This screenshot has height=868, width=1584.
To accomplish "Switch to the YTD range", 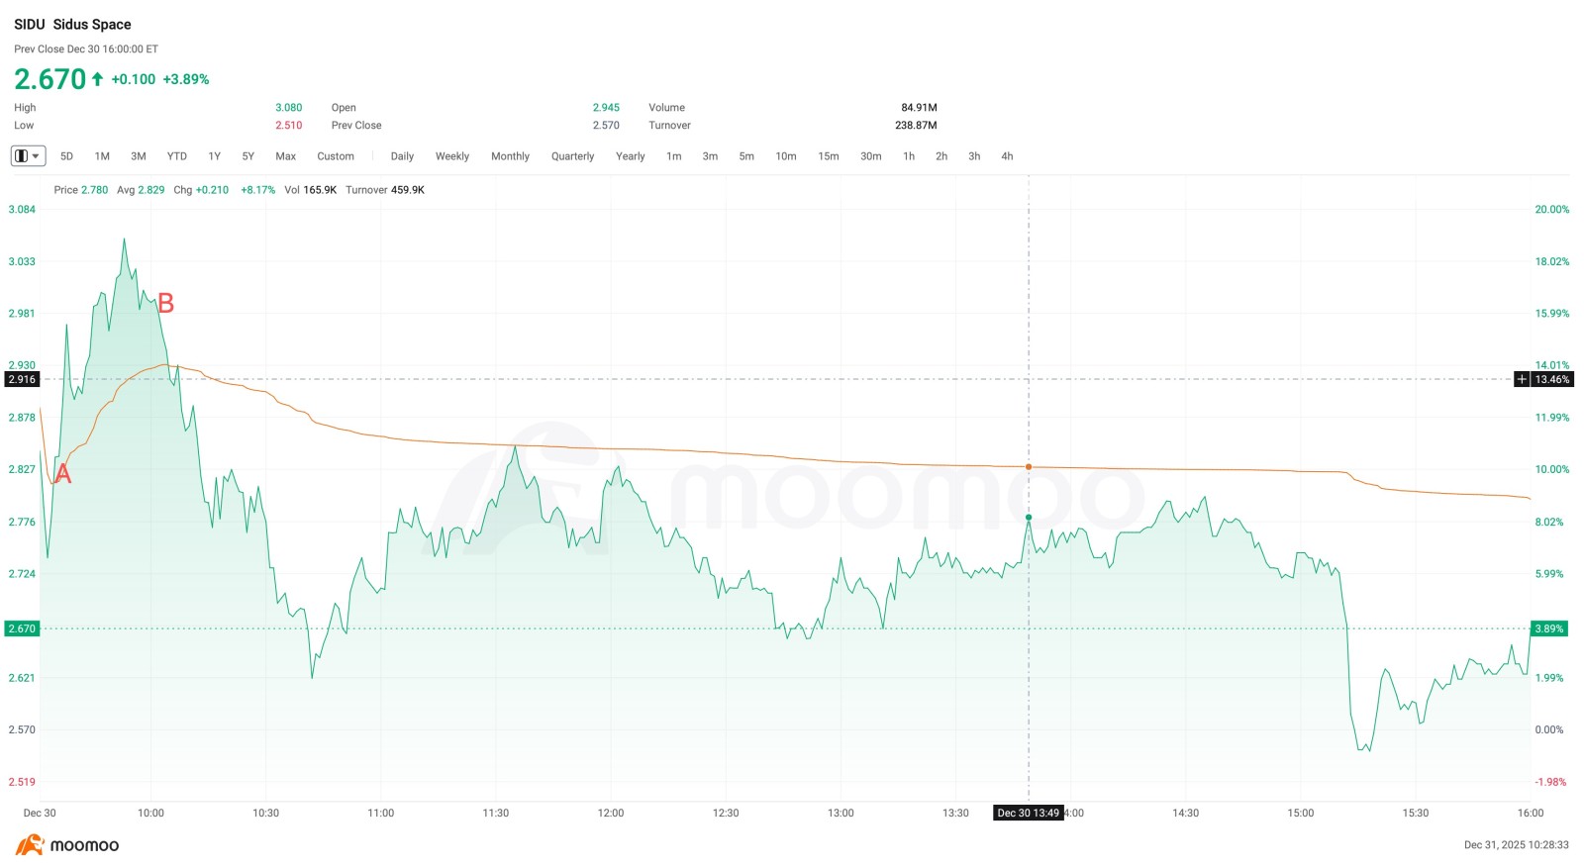I will [176, 156].
